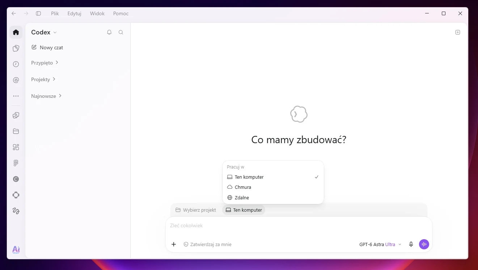
Task: Click the Figma icon in left rail
Action: coord(16,163)
